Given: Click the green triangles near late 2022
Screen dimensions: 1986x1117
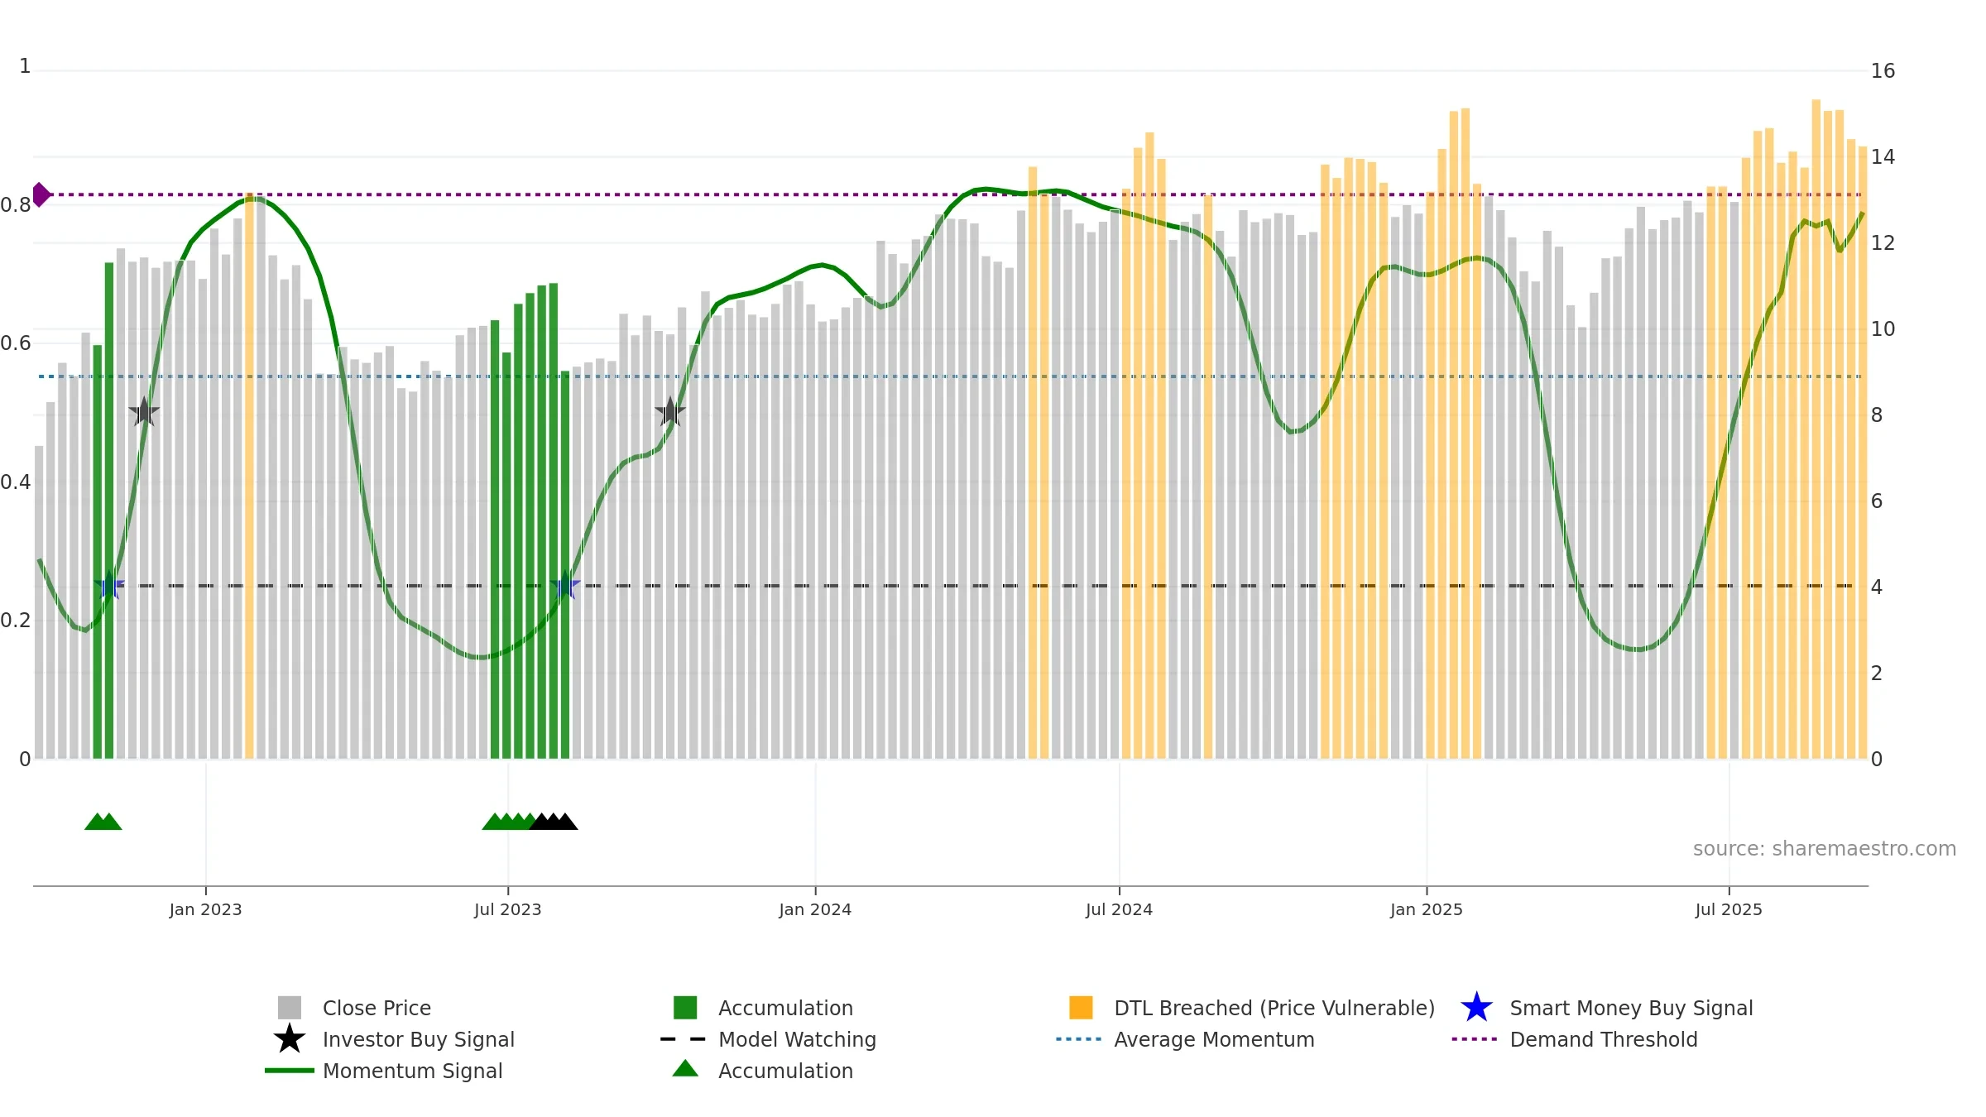Looking at the screenshot, I should click(103, 822).
